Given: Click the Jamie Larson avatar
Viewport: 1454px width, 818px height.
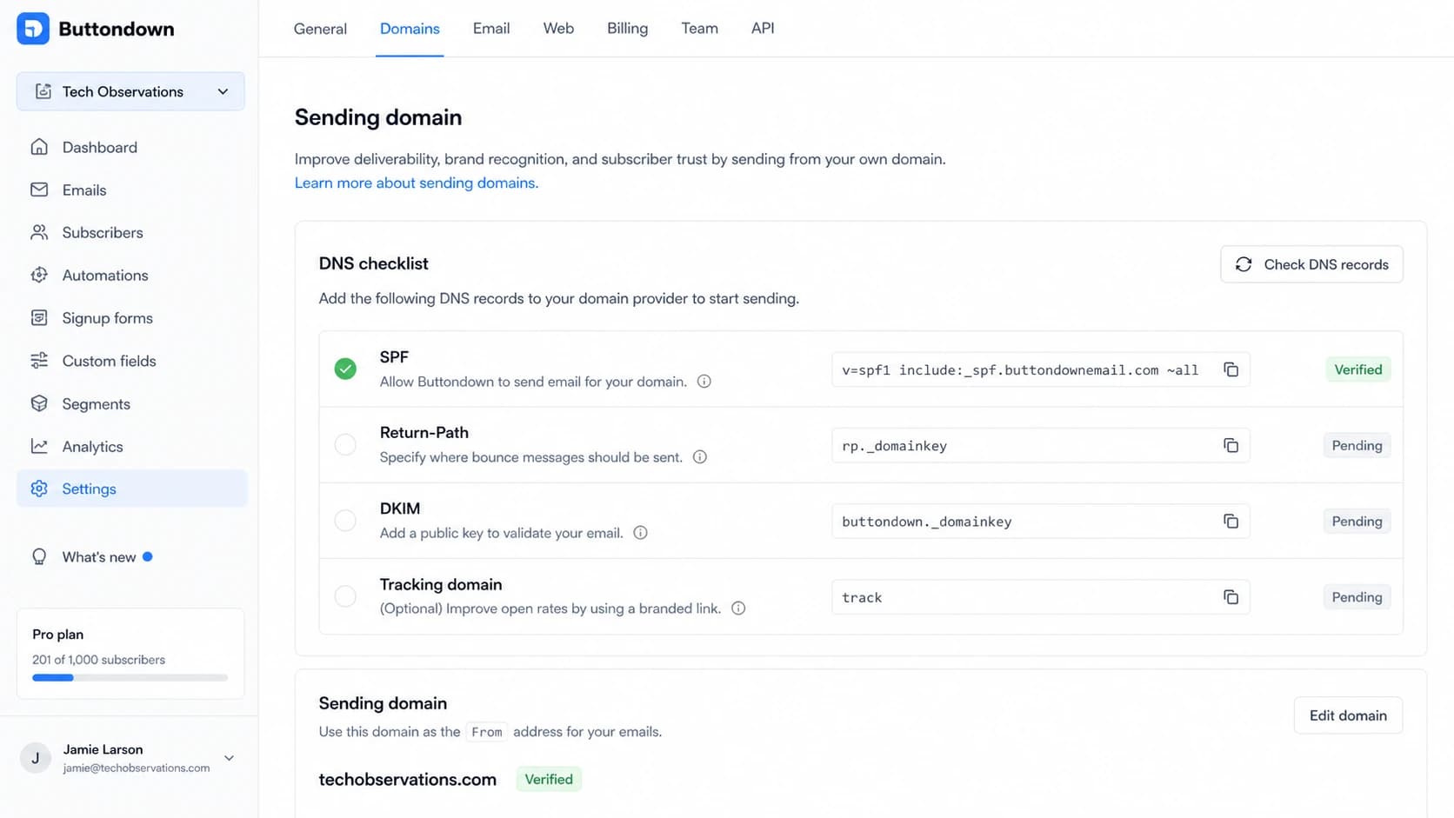Looking at the screenshot, I should [36, 758].
